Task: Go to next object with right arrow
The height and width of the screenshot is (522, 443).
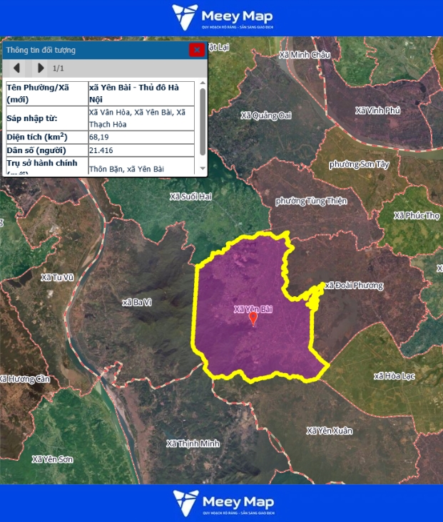Action: [41, 68]
